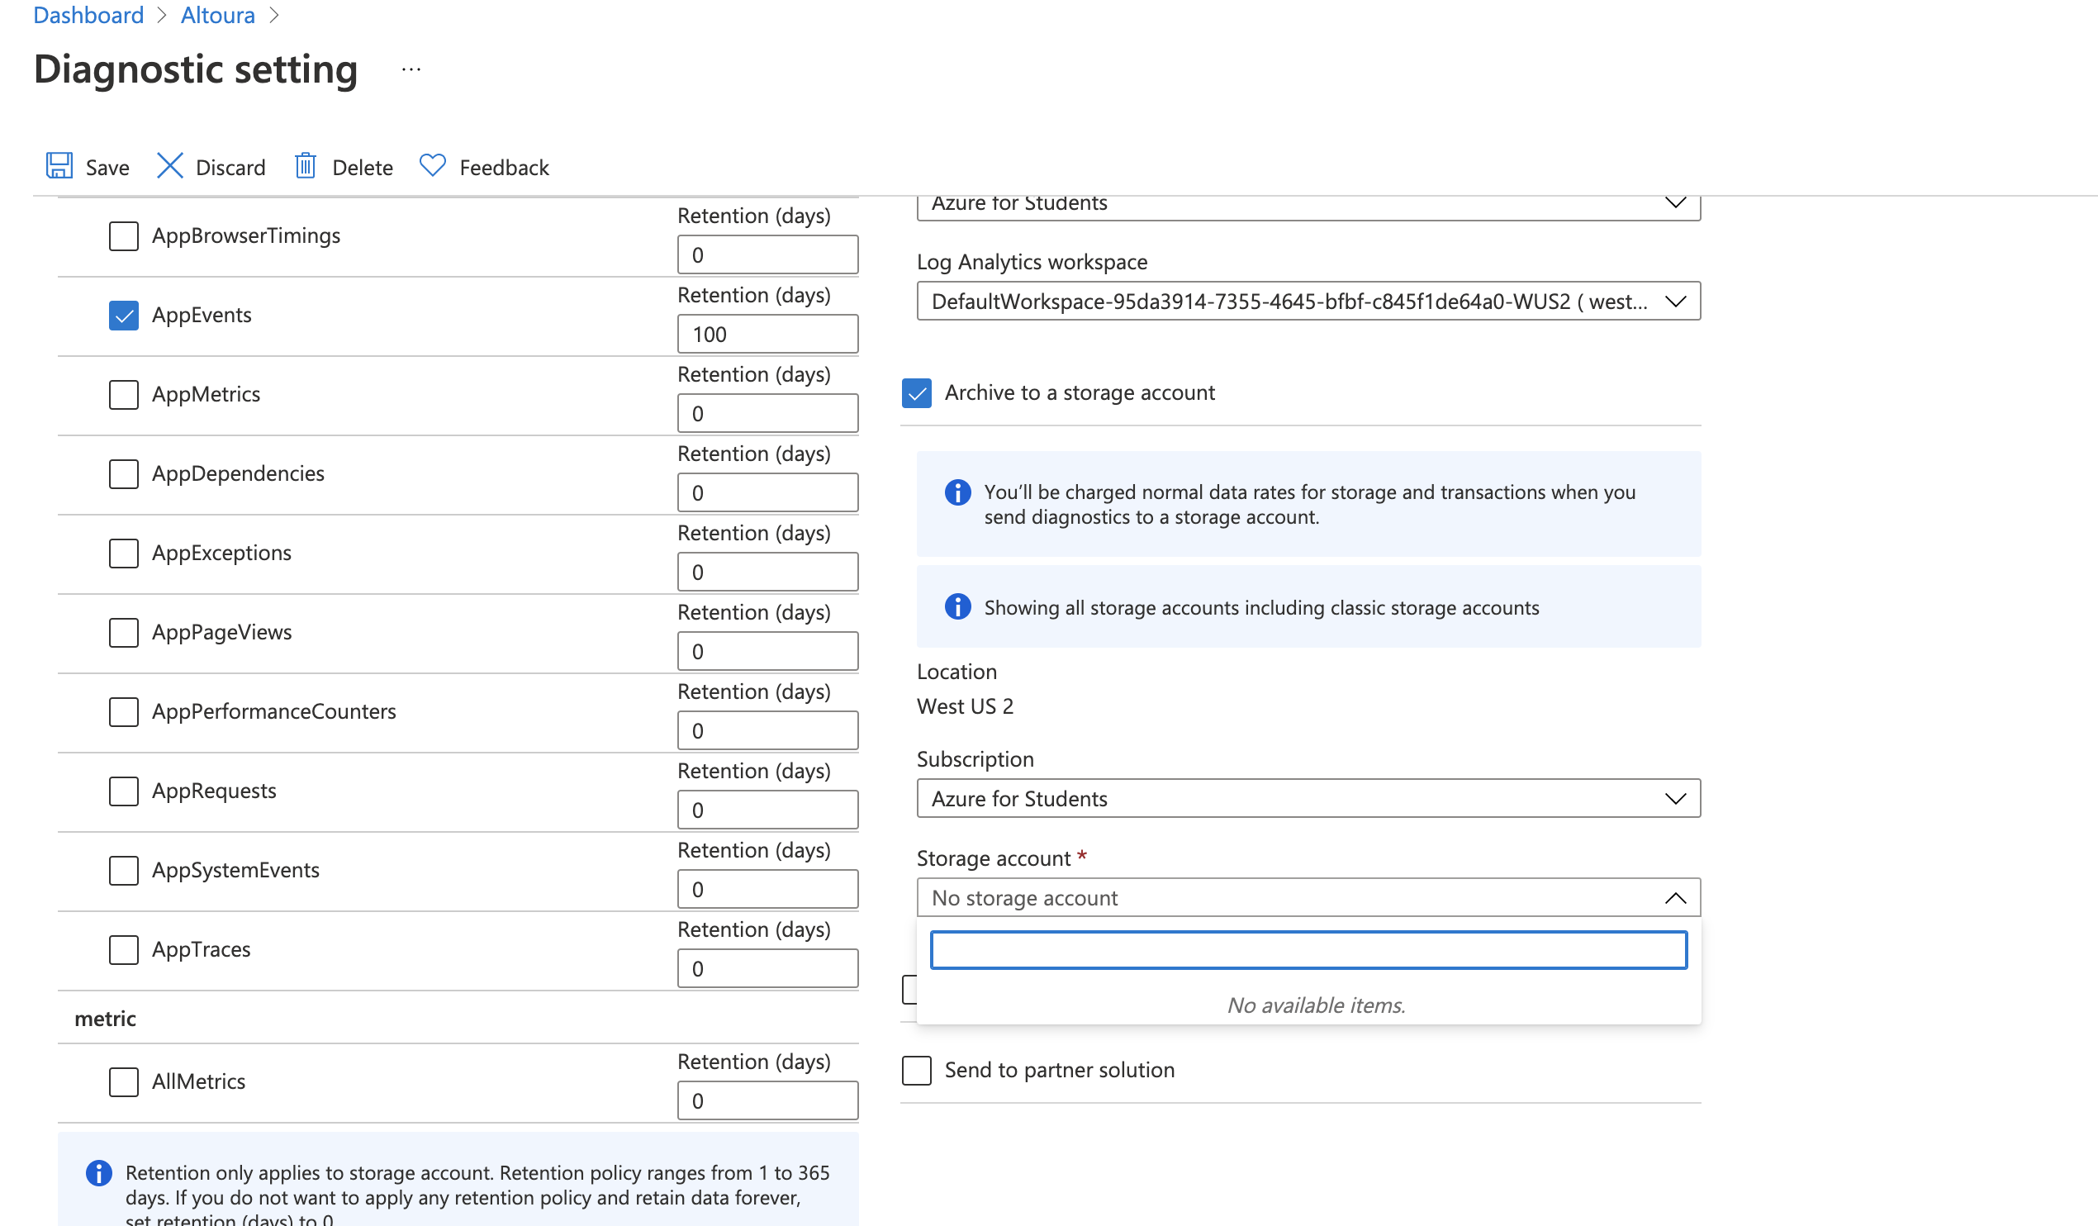Click the Save floppy disk icon

59,166
